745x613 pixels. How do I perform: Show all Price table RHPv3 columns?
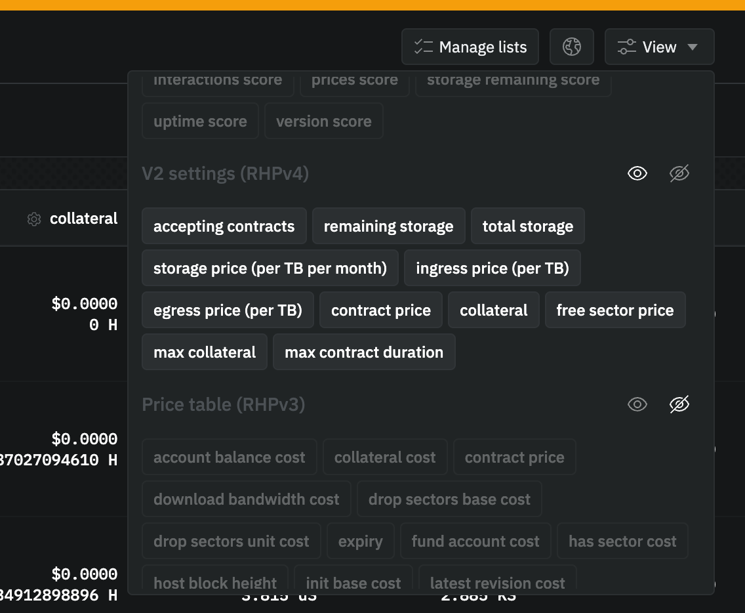637,404
